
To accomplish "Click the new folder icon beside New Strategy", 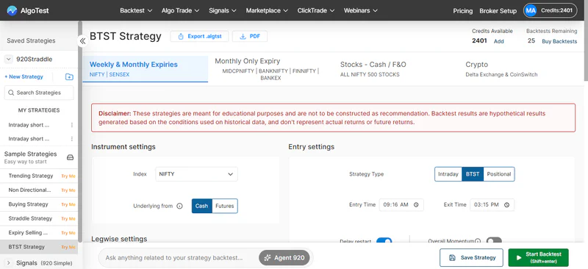I will 69,77.
